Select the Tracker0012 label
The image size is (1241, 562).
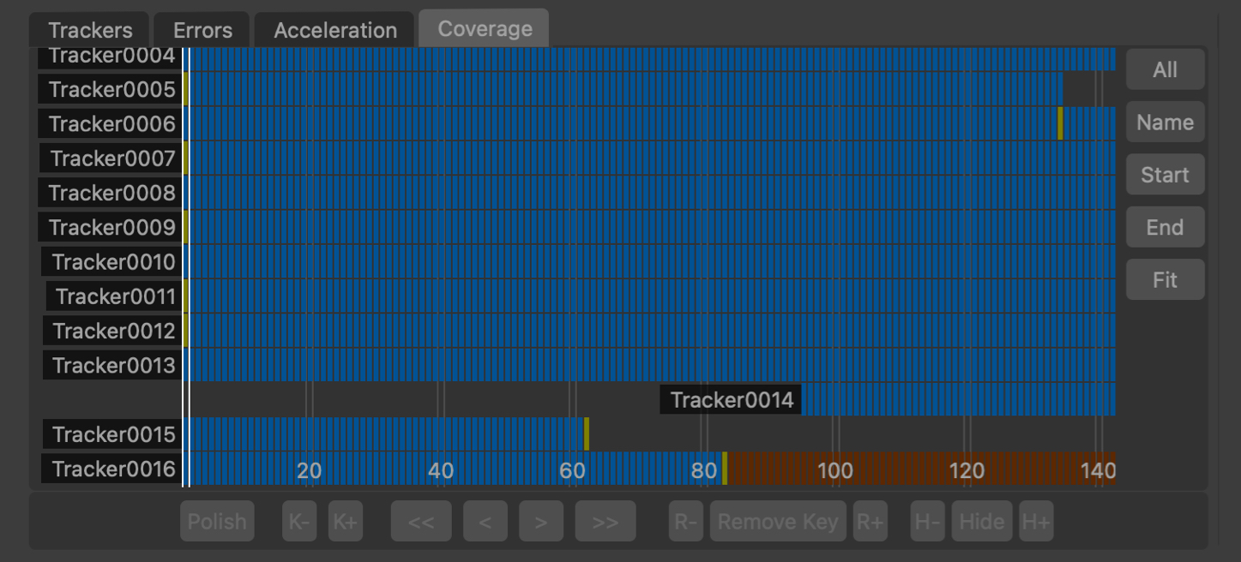[112, 331]
